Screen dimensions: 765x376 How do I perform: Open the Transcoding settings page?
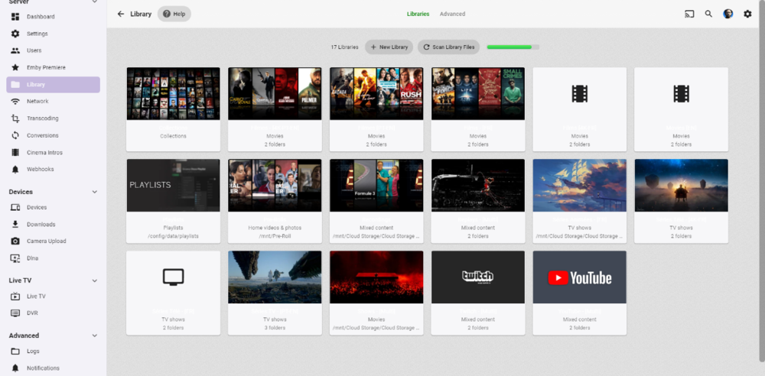coord(54,118)
